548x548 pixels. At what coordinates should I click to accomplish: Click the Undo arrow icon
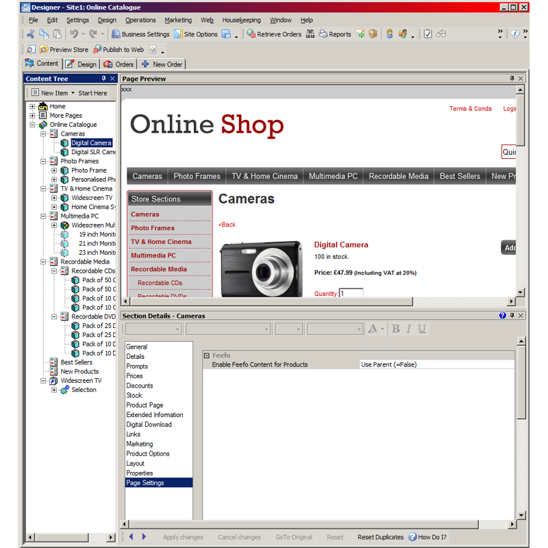click(74, 34)
